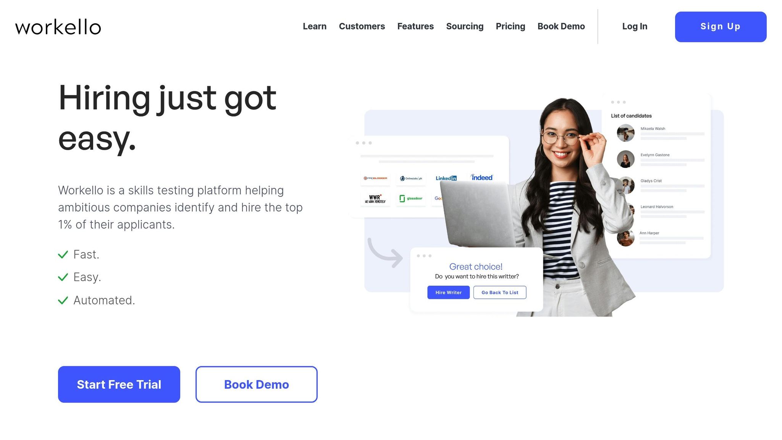Open the Learn menu item
The height and width of the screenshot is (440, 782).
pyautogui.click(x=315, y=26)
